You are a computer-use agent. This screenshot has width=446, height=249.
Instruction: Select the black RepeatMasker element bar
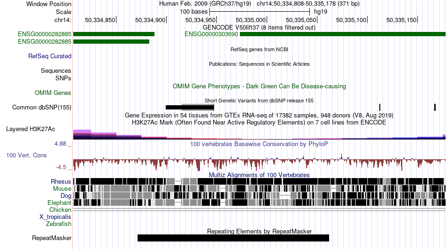coord(233,238)
